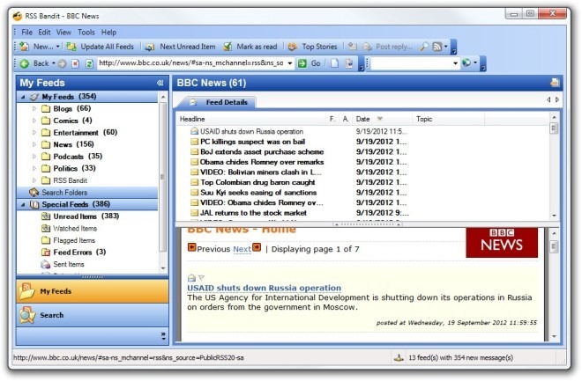Select Flagged Items in Special Feeds
The image size is (582, 381).
(x=74, y=240)
